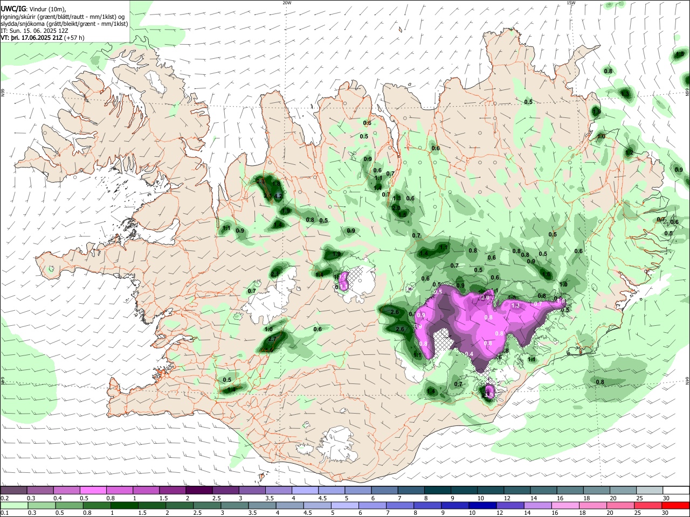Pick the light purple 14 rain scale swatch
690x517 pixels.
pos(537,505)
